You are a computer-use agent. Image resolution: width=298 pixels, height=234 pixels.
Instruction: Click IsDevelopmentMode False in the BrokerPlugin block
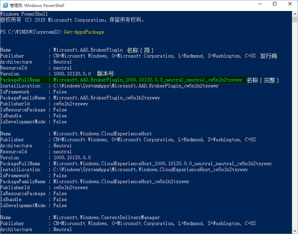[60, 122]
